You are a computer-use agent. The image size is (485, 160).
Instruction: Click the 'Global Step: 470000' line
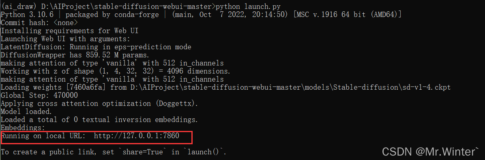tap(39, 96)
